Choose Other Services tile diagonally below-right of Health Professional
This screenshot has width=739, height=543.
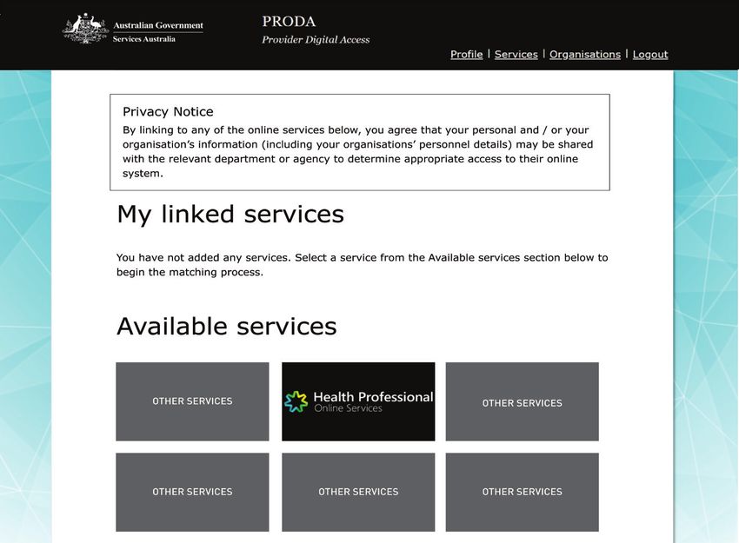click(523, 492)
